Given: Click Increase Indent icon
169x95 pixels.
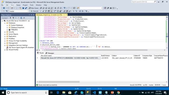Looking at the screenshot, I should 83,11.
